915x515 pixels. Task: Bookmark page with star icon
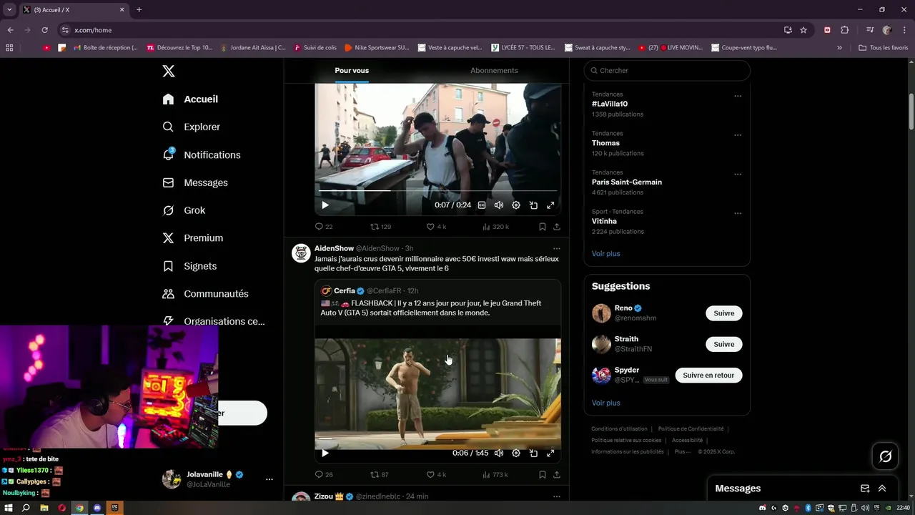[x=803, y=30]
